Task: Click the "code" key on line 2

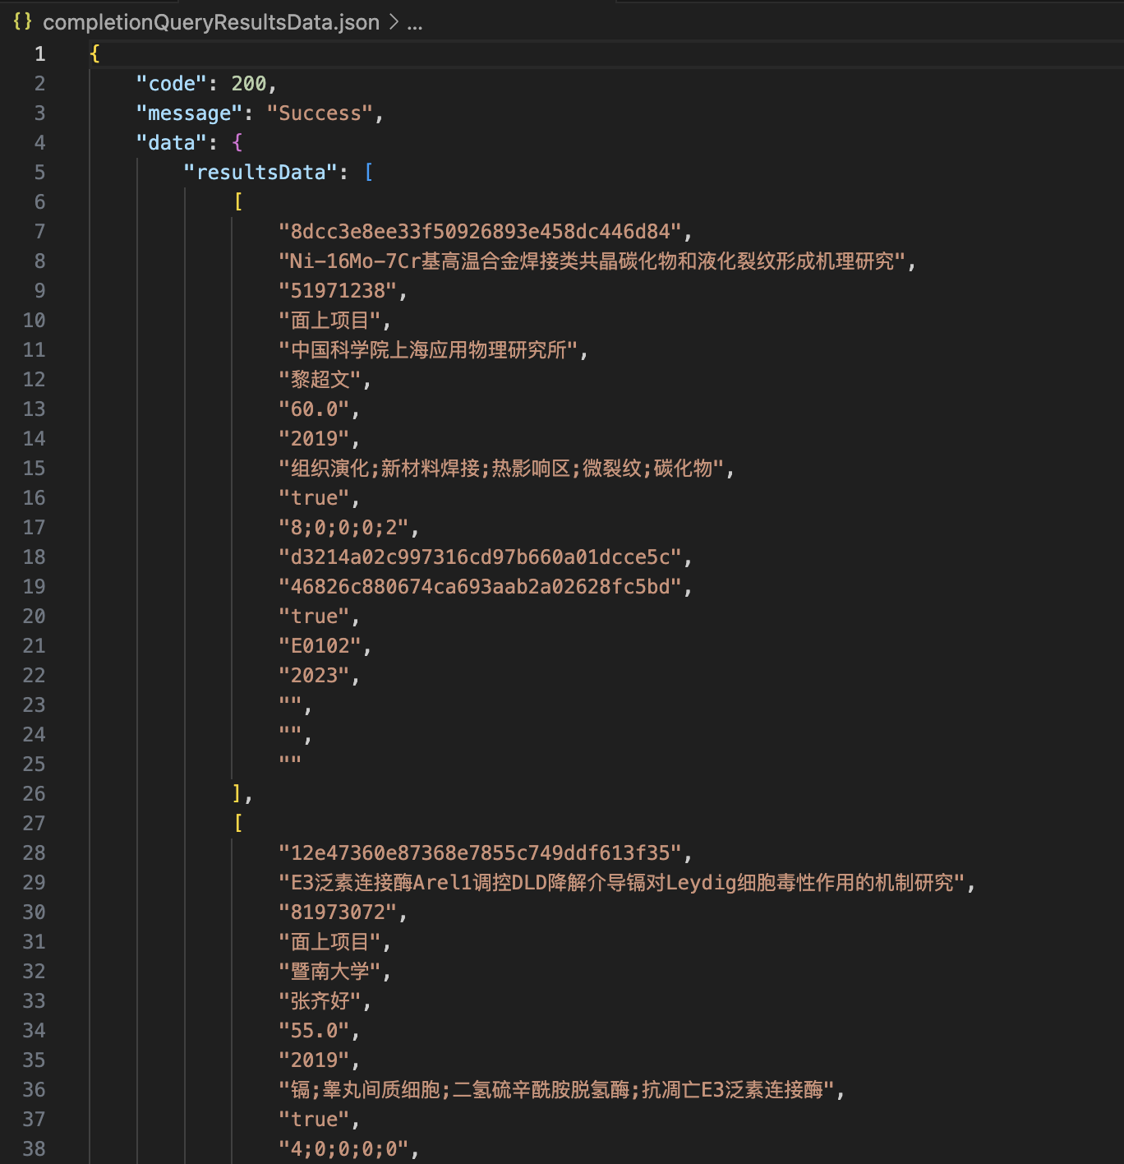Action: (x=172, y=83)
